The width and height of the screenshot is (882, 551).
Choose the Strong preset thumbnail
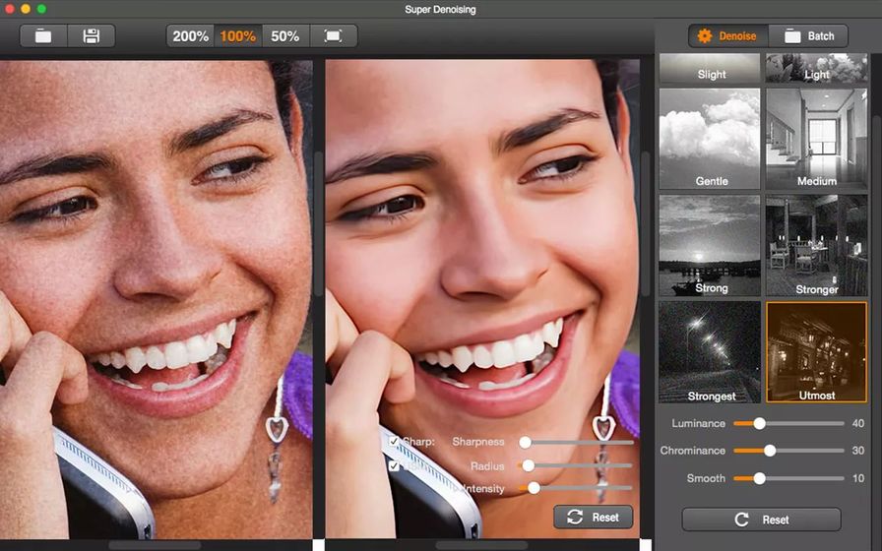[710, 245]
